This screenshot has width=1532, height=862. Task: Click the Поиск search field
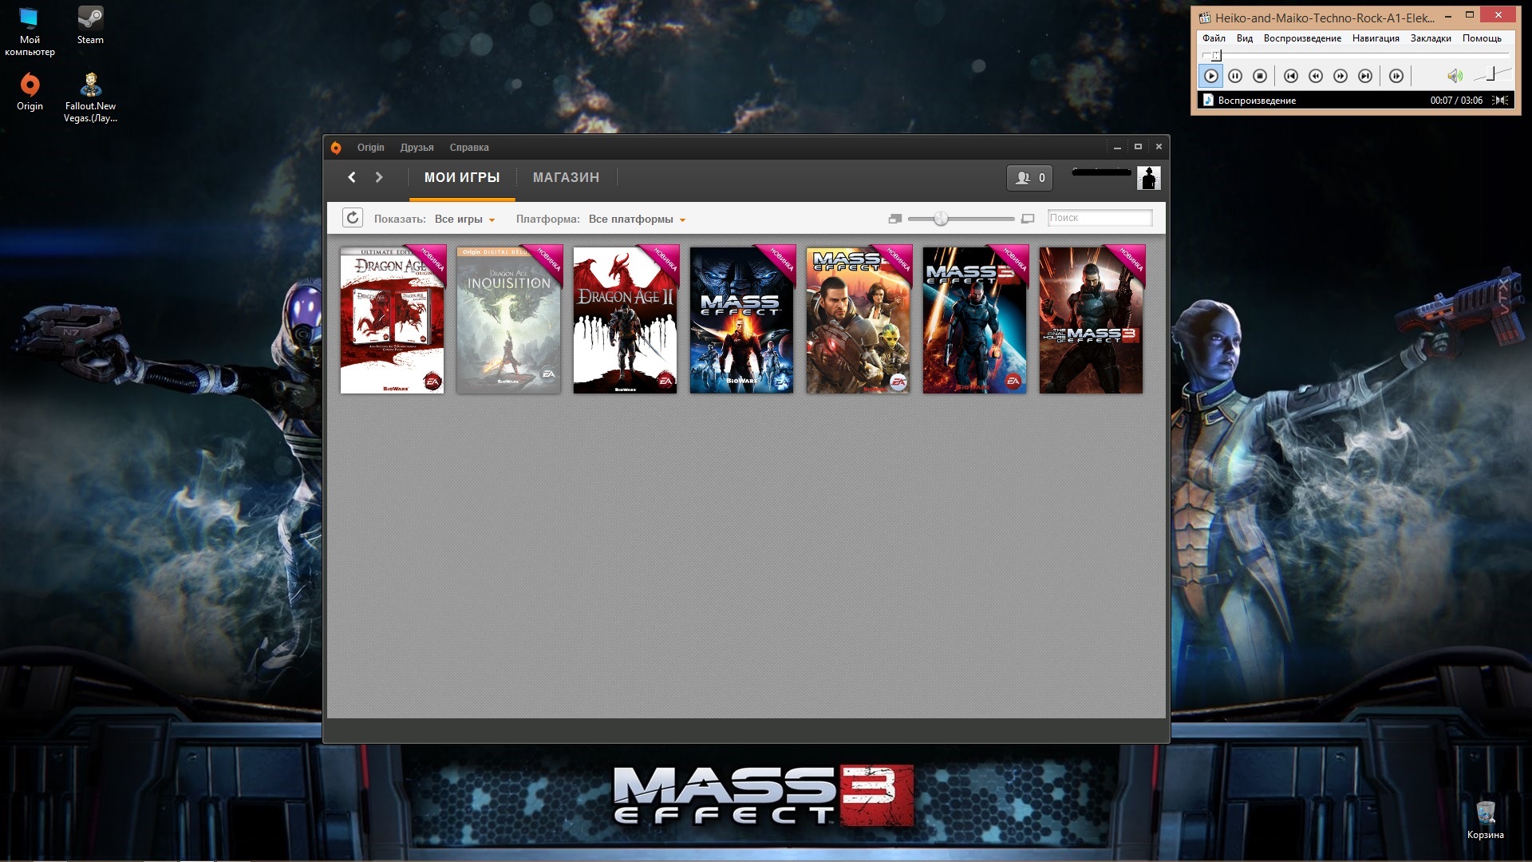1100,218
